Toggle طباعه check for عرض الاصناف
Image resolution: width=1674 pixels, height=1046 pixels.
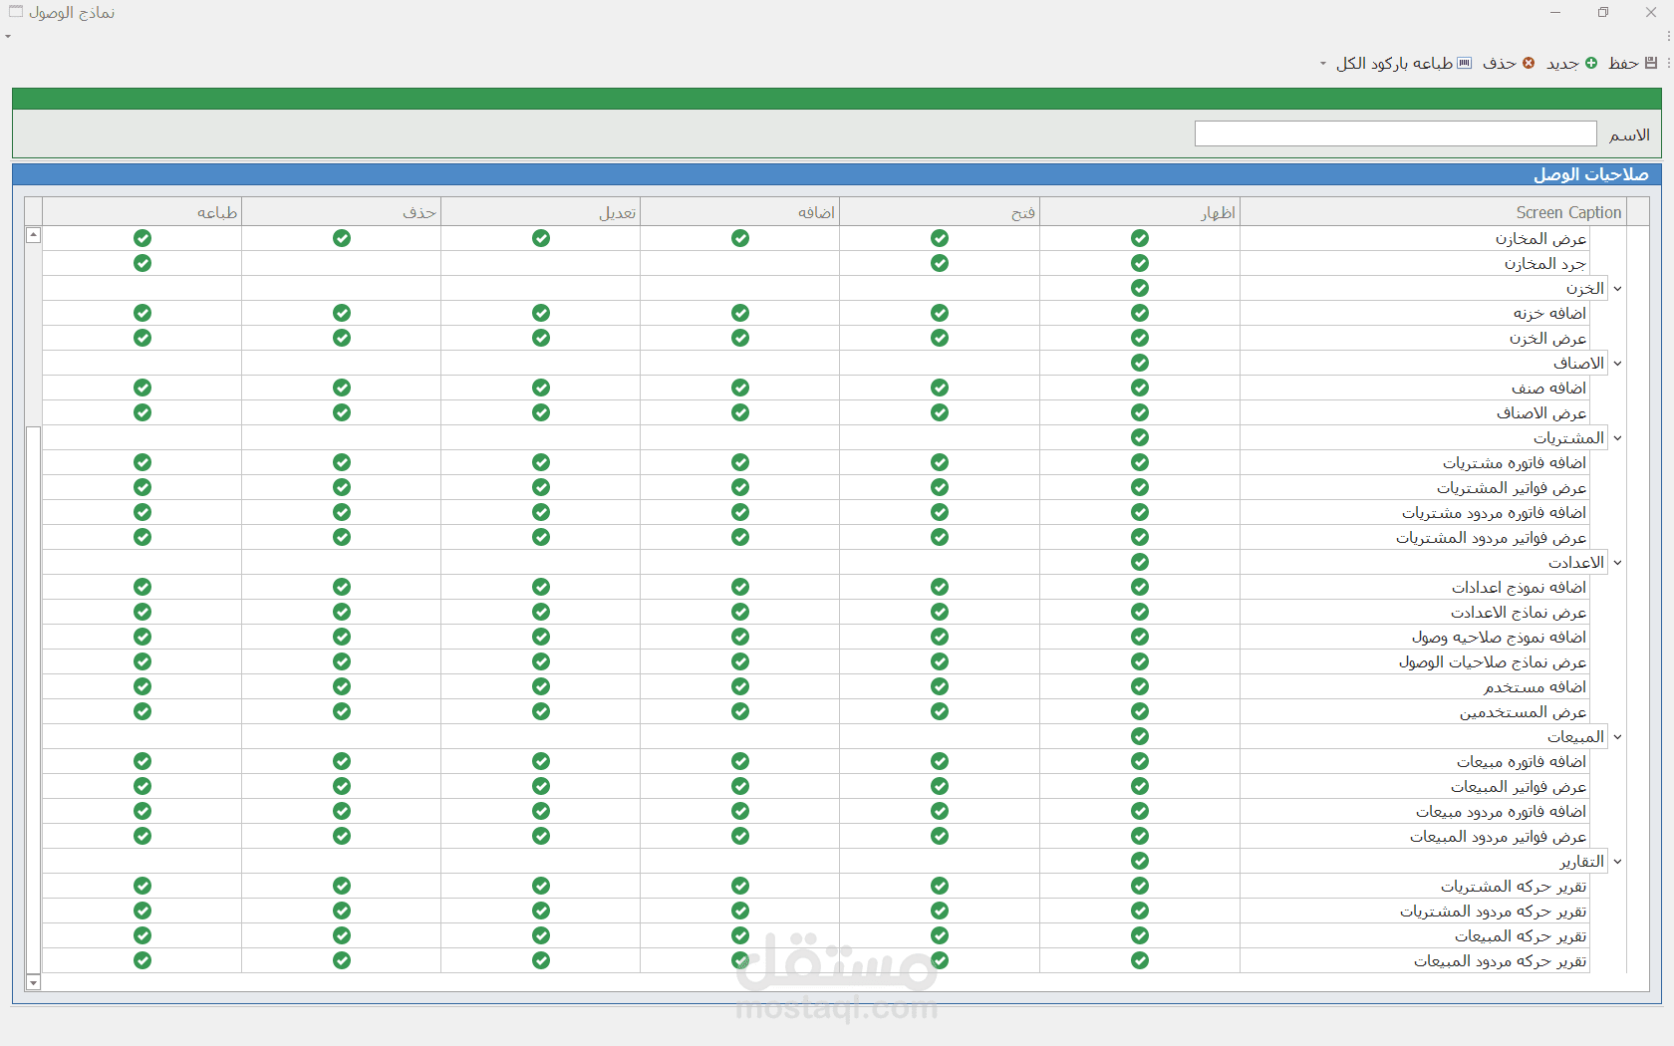pos(142,412)
